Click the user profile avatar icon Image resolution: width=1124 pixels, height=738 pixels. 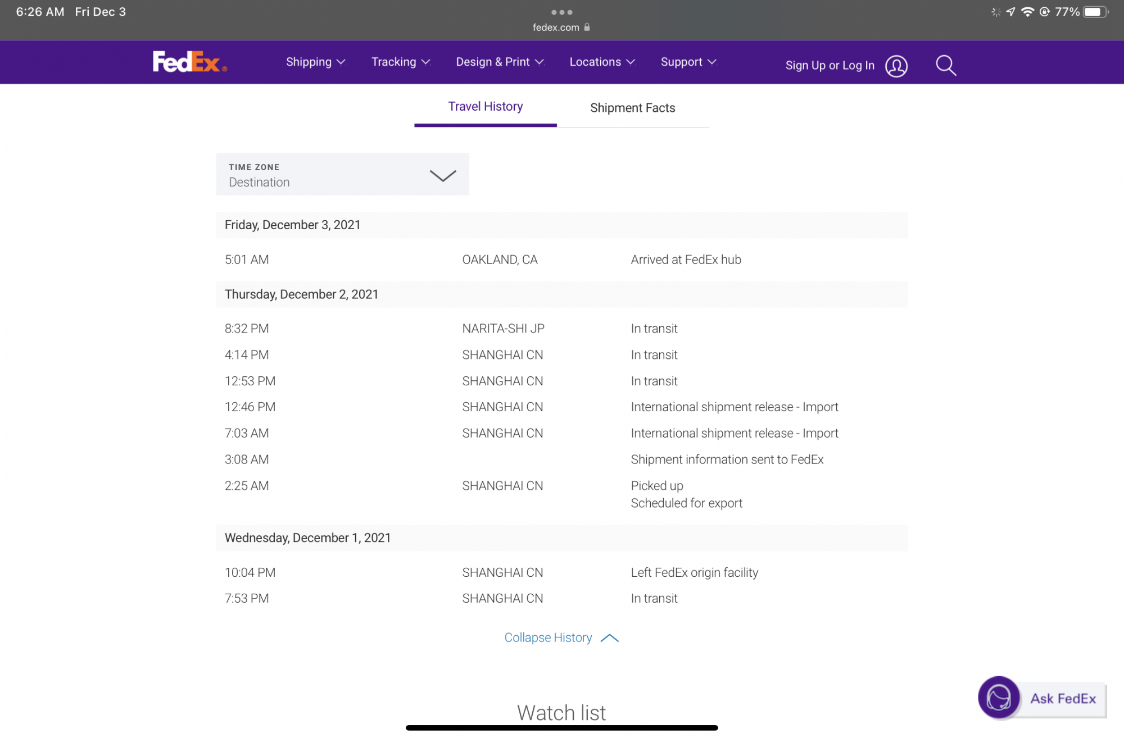pyautogui.click(x=896, y=66)
